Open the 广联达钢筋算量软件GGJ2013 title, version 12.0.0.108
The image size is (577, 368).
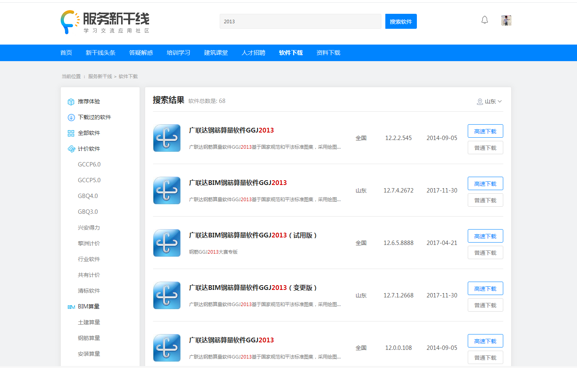[232, 340]
